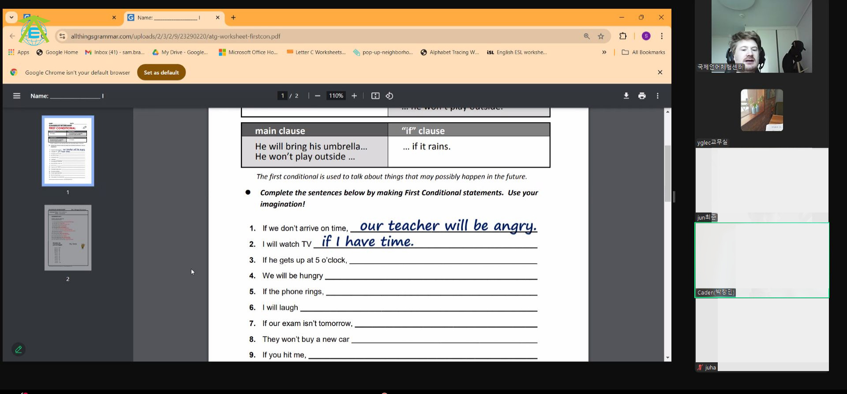Screen dimensions: 847x394
Task: Click the PDF vertical scrollbar thumb
Action: (667, 173)
